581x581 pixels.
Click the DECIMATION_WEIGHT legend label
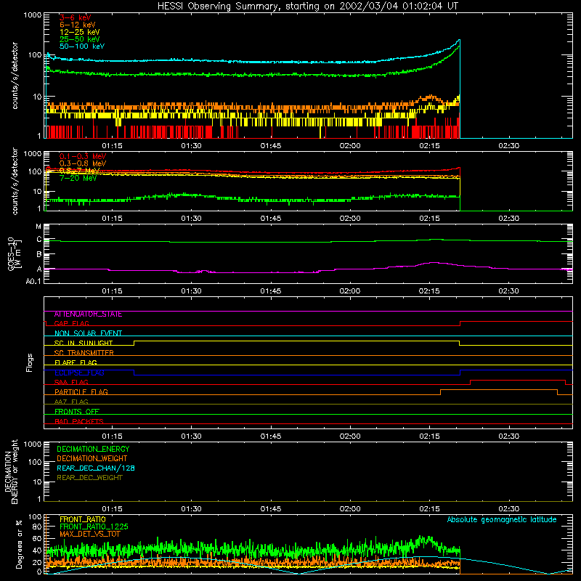tap(92, 459)
